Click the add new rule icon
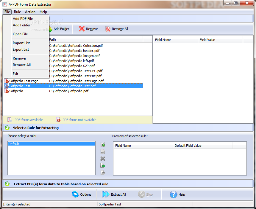 [103, 144]
